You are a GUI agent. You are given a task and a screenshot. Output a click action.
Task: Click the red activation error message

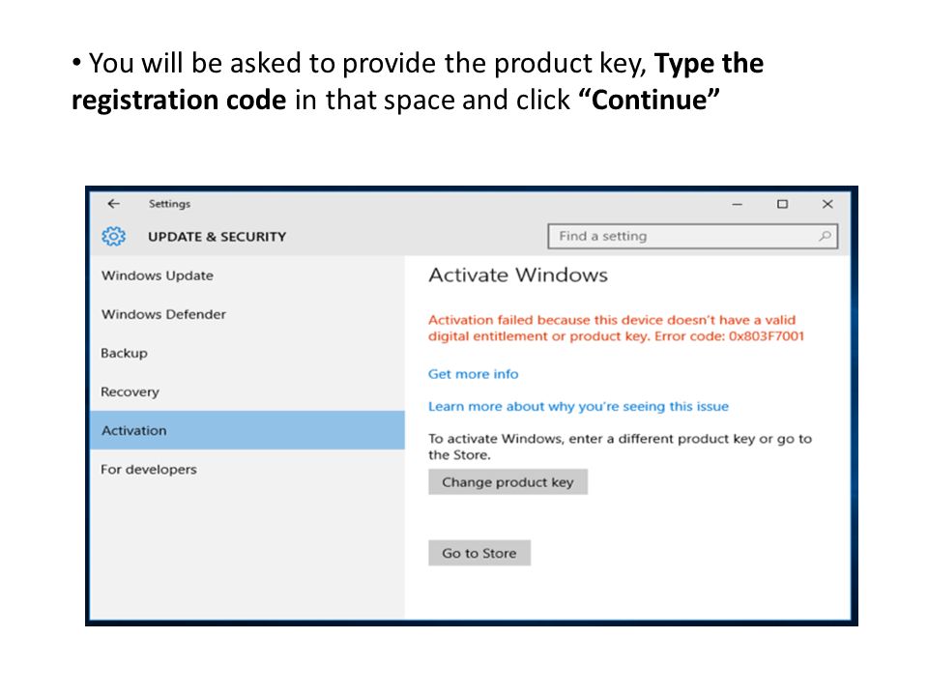(x=616, y=328)
